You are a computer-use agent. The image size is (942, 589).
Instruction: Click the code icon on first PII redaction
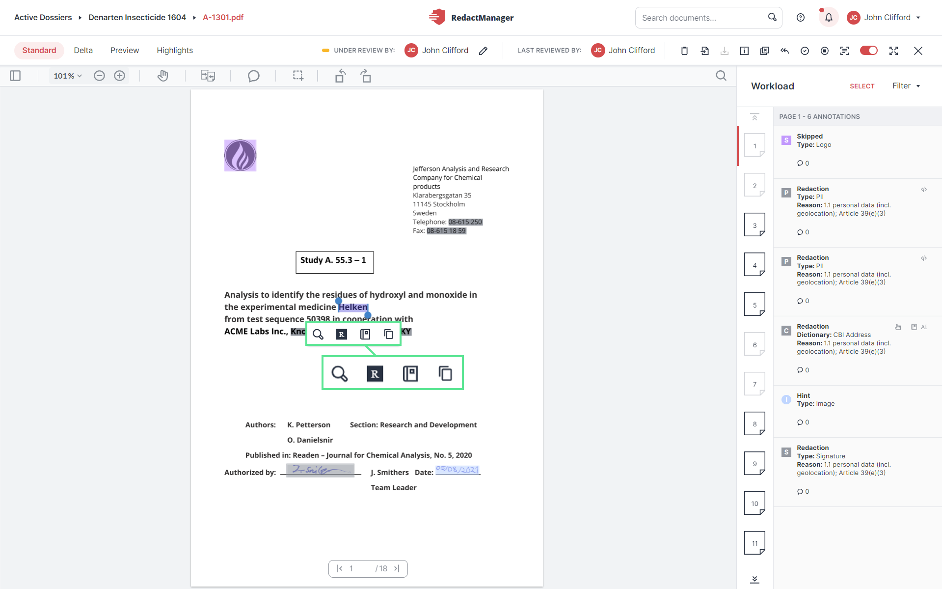click(x=924, y=189)
